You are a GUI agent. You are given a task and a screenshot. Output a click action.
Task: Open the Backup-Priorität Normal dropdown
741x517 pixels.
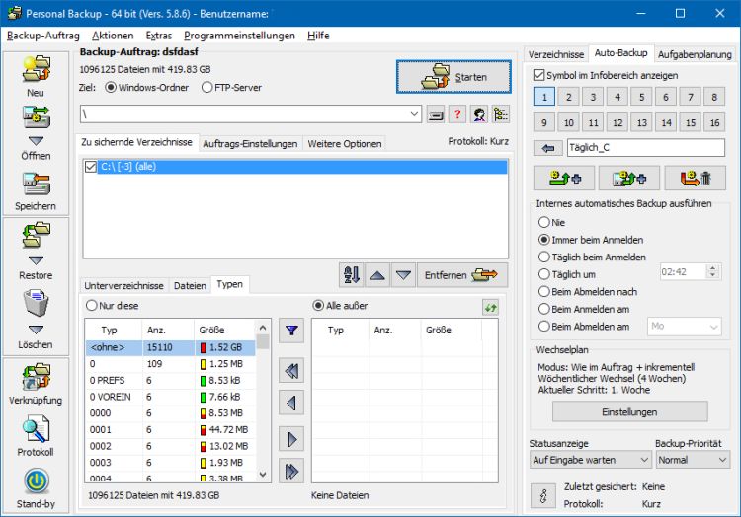pyautogui.click(x=693, y=460)
